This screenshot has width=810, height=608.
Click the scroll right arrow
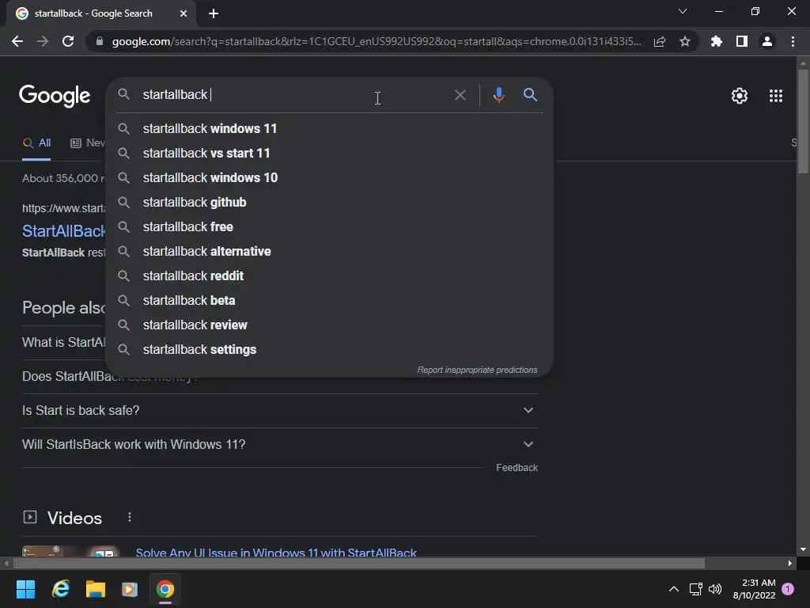click(x=790, y=564)
